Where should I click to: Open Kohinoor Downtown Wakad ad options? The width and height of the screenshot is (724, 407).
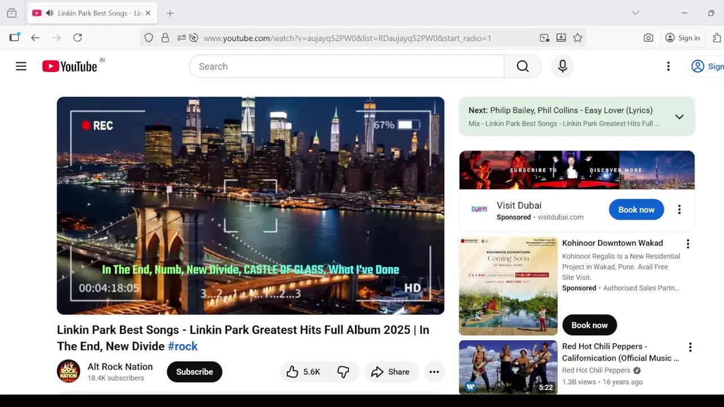pyautogui.click(x=688, y=244)
